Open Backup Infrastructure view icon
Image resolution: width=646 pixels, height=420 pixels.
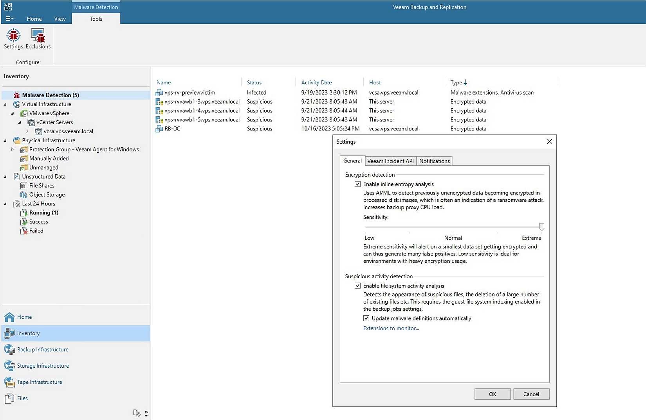9,349
